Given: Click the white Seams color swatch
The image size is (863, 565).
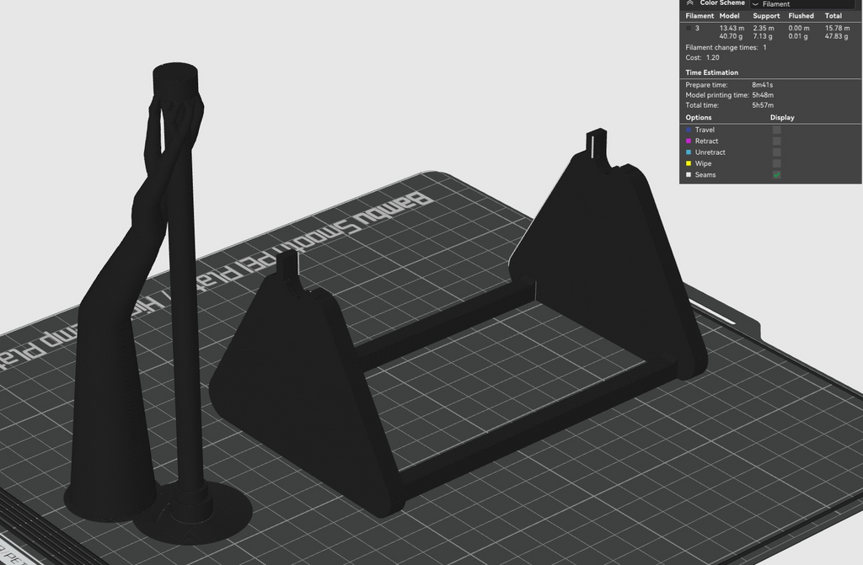Looking at the screenshot, I should [x=689, y=175].
